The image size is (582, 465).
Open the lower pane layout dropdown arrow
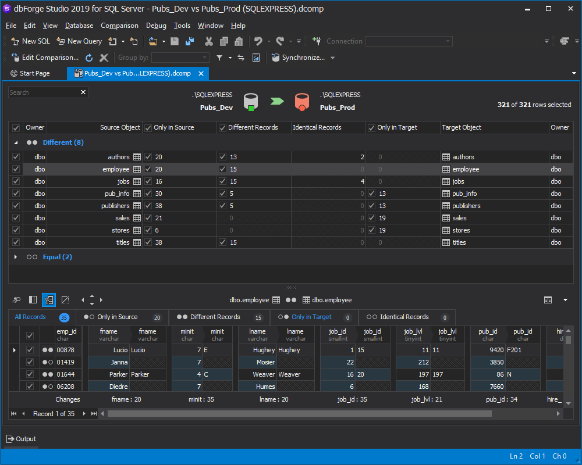pyautogui.click(x=565, y=300)
